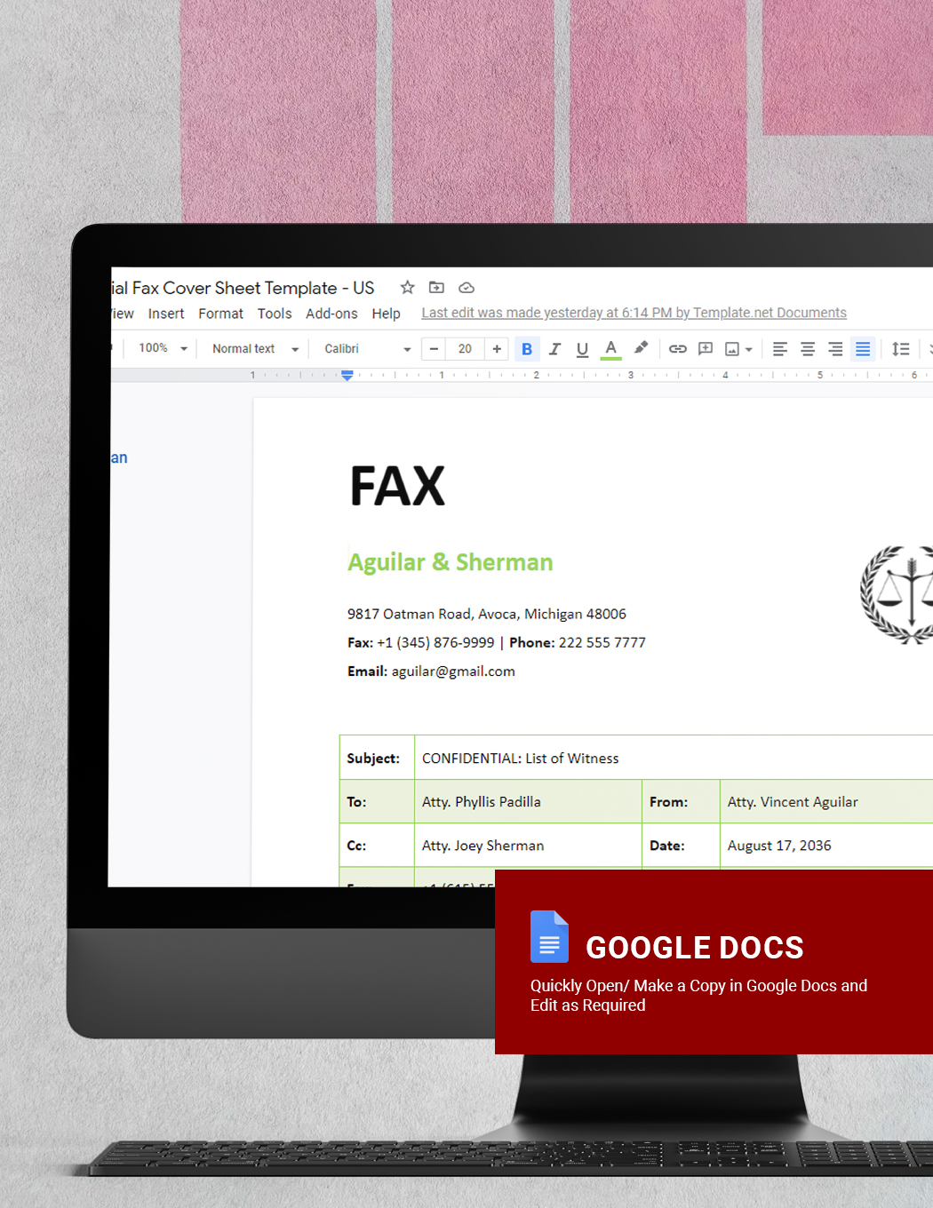
Task: Increase font size with plus button
Action: tap(496, 348)
